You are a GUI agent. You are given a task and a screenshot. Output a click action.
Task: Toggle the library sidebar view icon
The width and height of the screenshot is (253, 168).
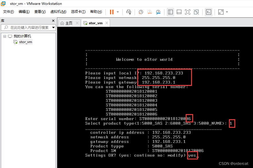[170, 12]
